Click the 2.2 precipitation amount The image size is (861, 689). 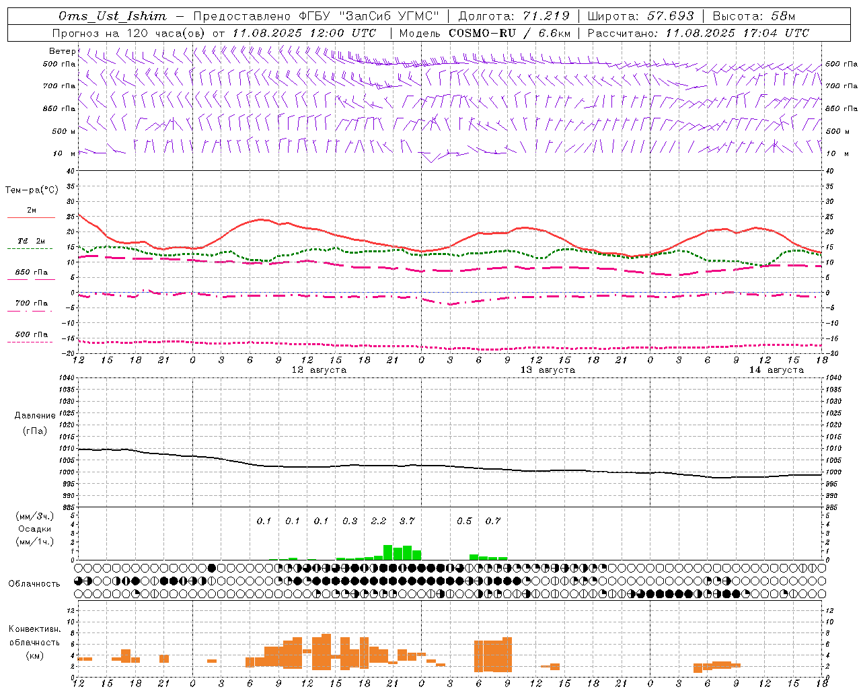379,521
